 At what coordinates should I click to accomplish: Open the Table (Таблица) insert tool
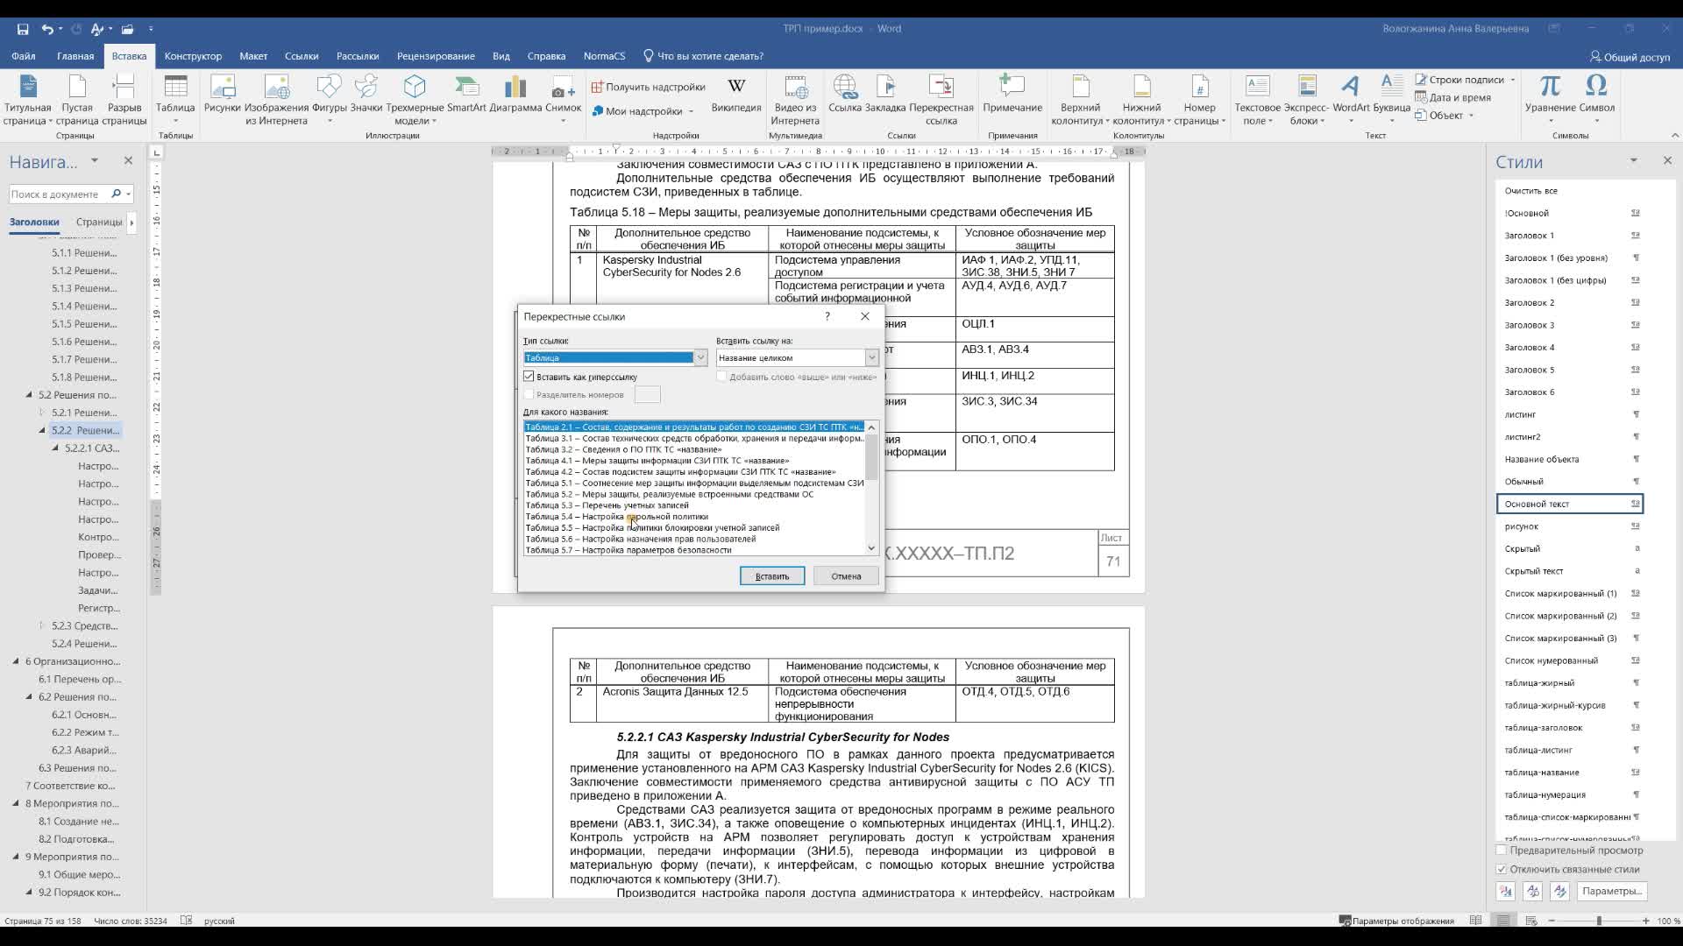pos(175,96)
